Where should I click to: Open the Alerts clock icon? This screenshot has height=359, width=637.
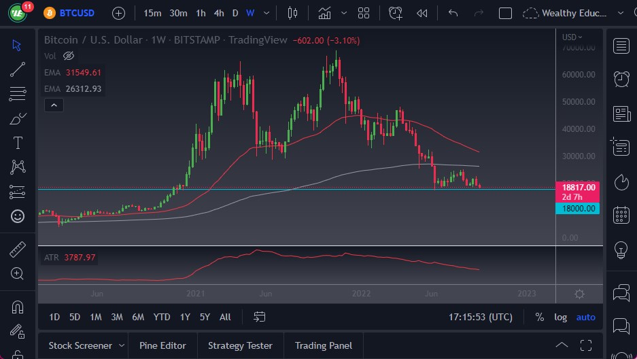(x=621, y=79)
